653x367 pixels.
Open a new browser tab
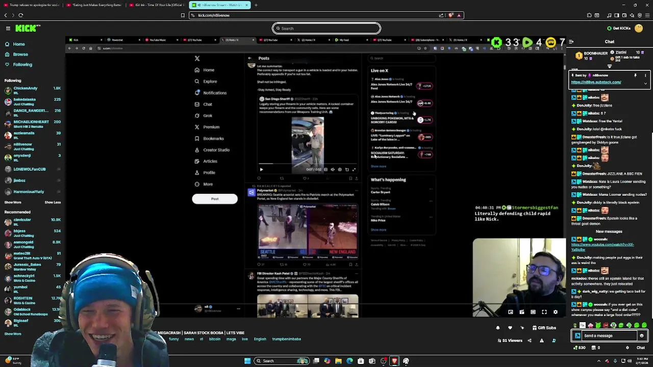[x=256, y=5]
